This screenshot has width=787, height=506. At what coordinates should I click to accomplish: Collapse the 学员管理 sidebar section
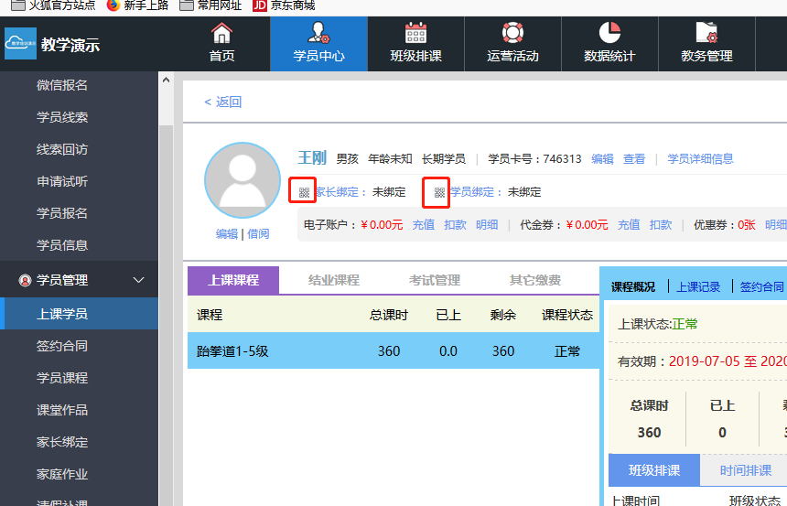139,280
